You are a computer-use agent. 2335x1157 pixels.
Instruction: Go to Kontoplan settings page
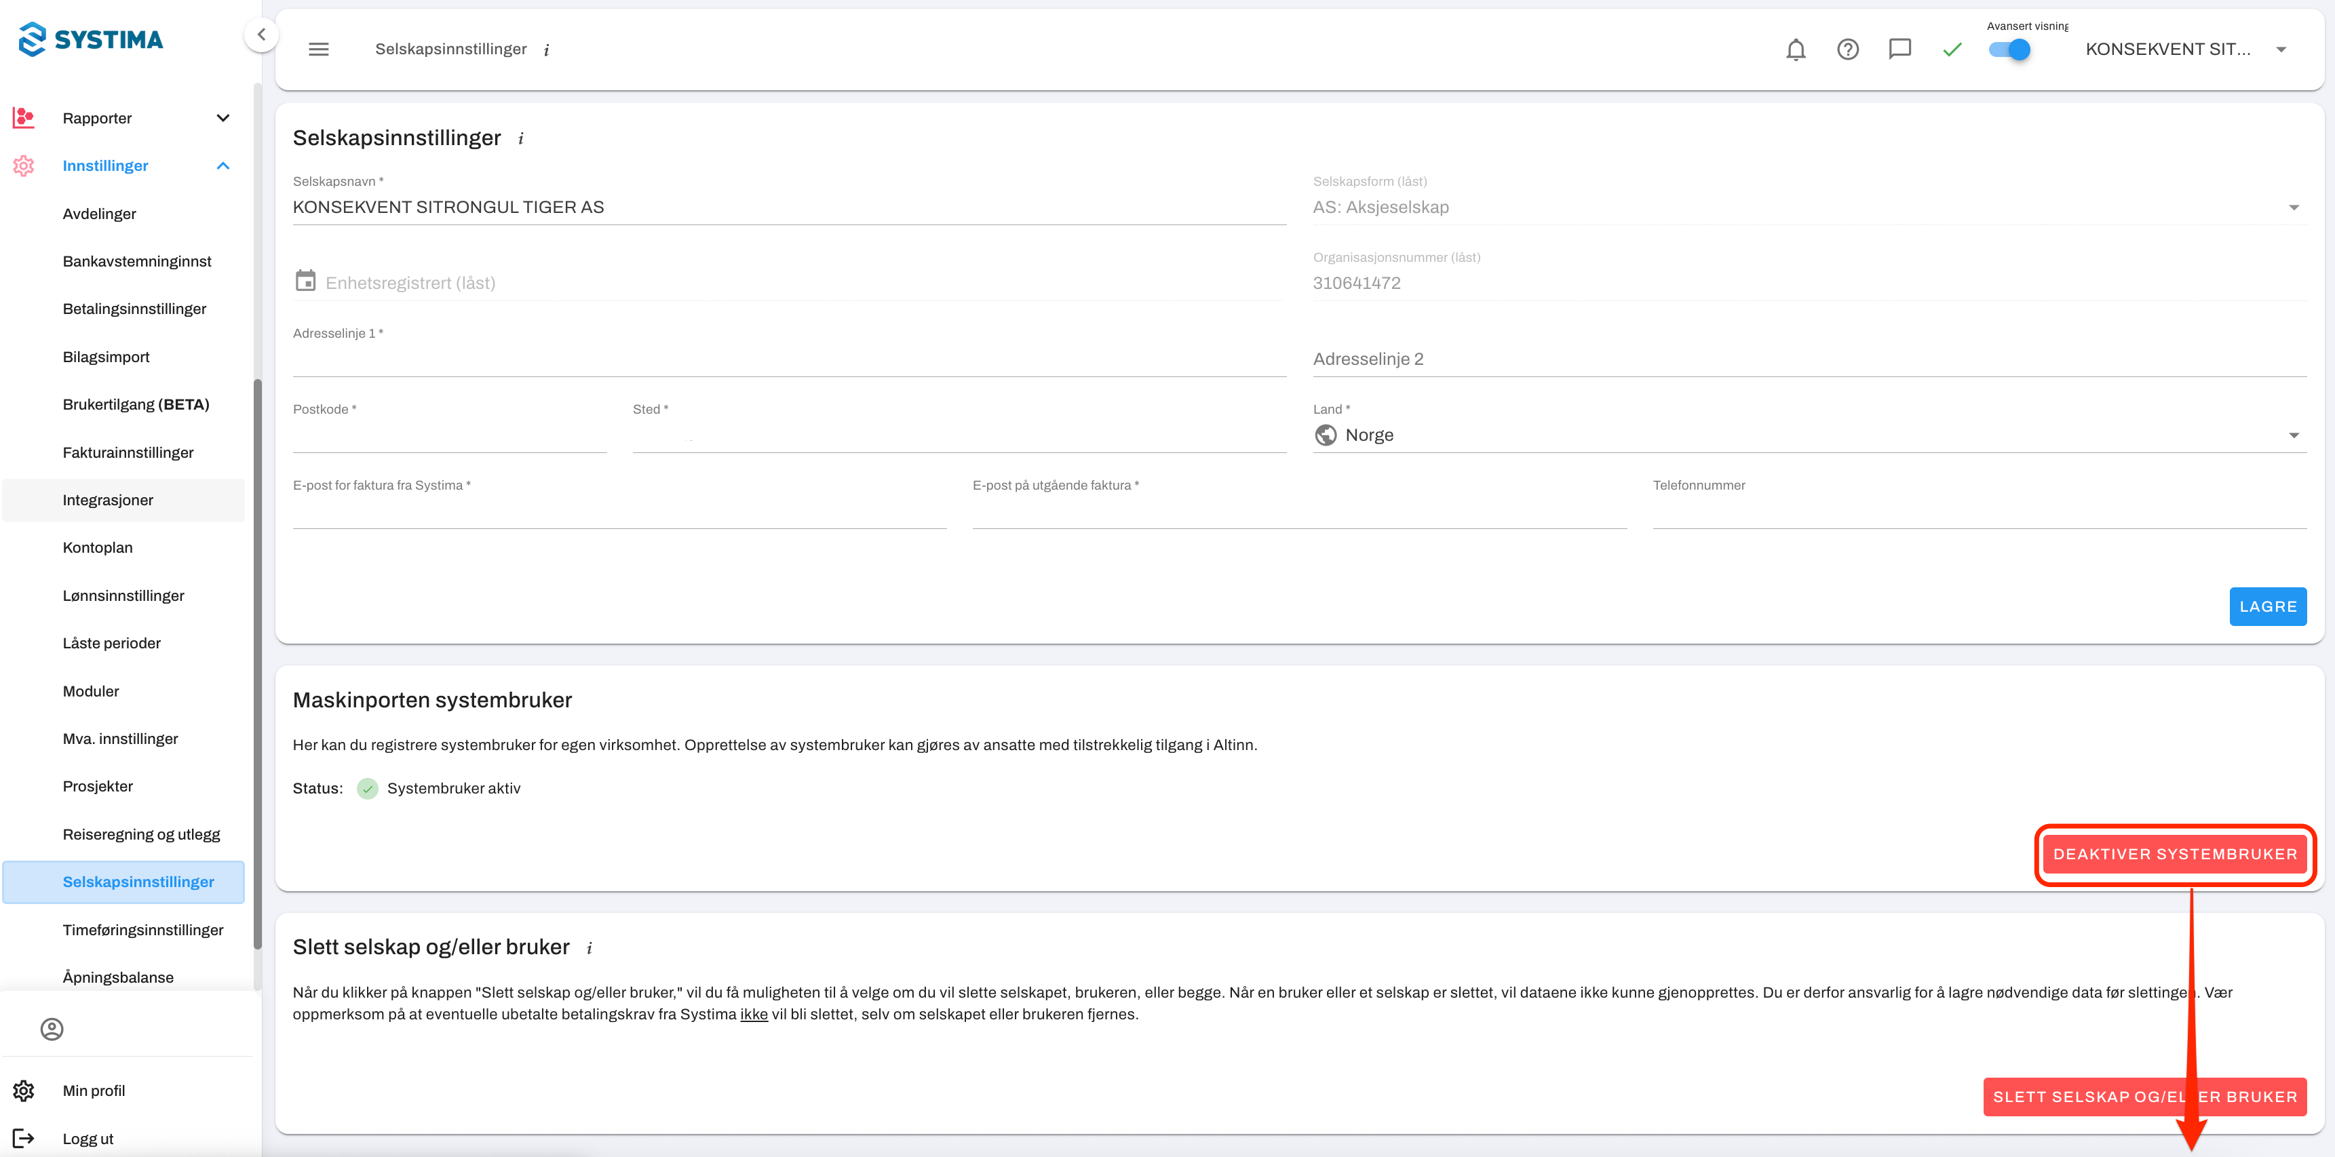coord(98,547)
